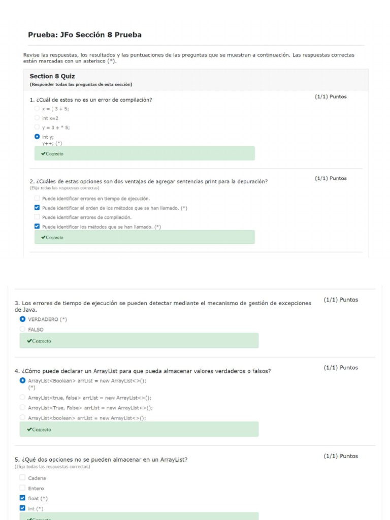Select the VERDADERO radio button
390x520 pixels.
point(22,319)
